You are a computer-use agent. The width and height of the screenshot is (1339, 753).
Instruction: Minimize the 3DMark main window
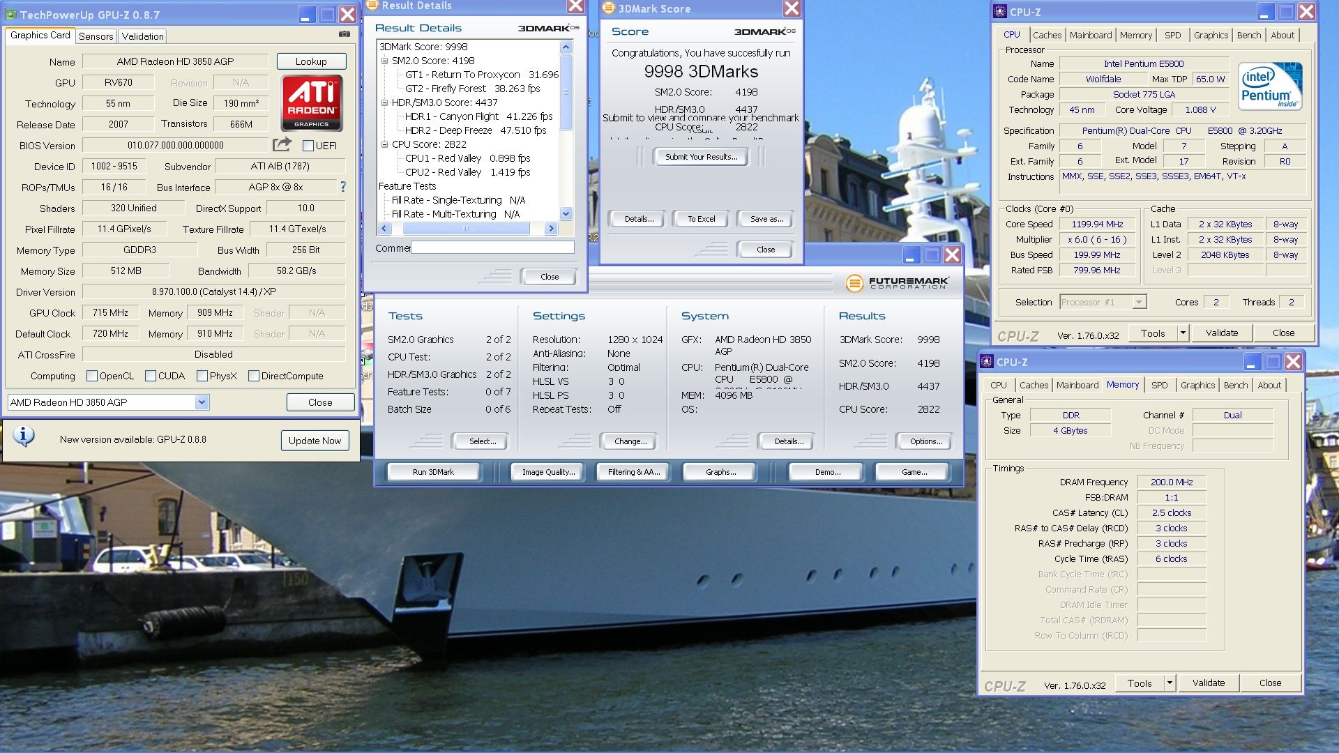(911, 255)
